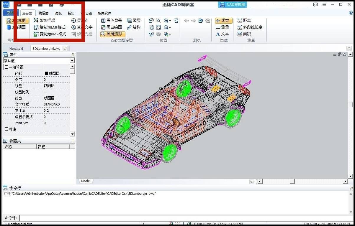Expand the 标注 section
355x226 pixels.
click(6, 129)
